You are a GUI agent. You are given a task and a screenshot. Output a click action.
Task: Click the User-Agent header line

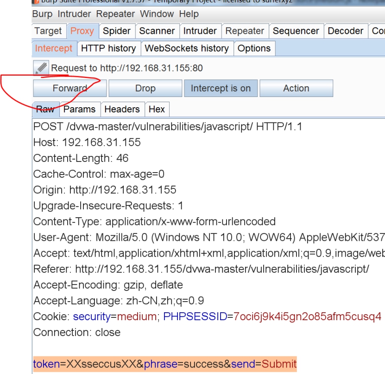pyautogui.click(x=209, y=237)
